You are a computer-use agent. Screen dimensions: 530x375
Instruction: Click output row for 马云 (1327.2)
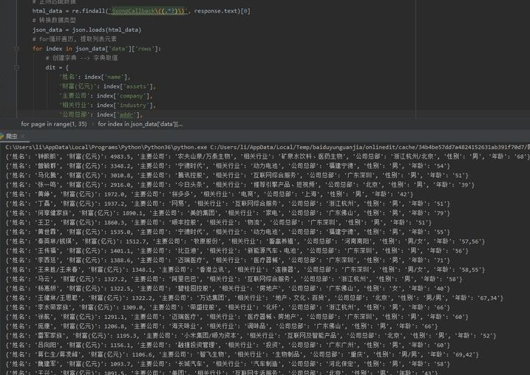pyautogui.click(x=234, y=280)
